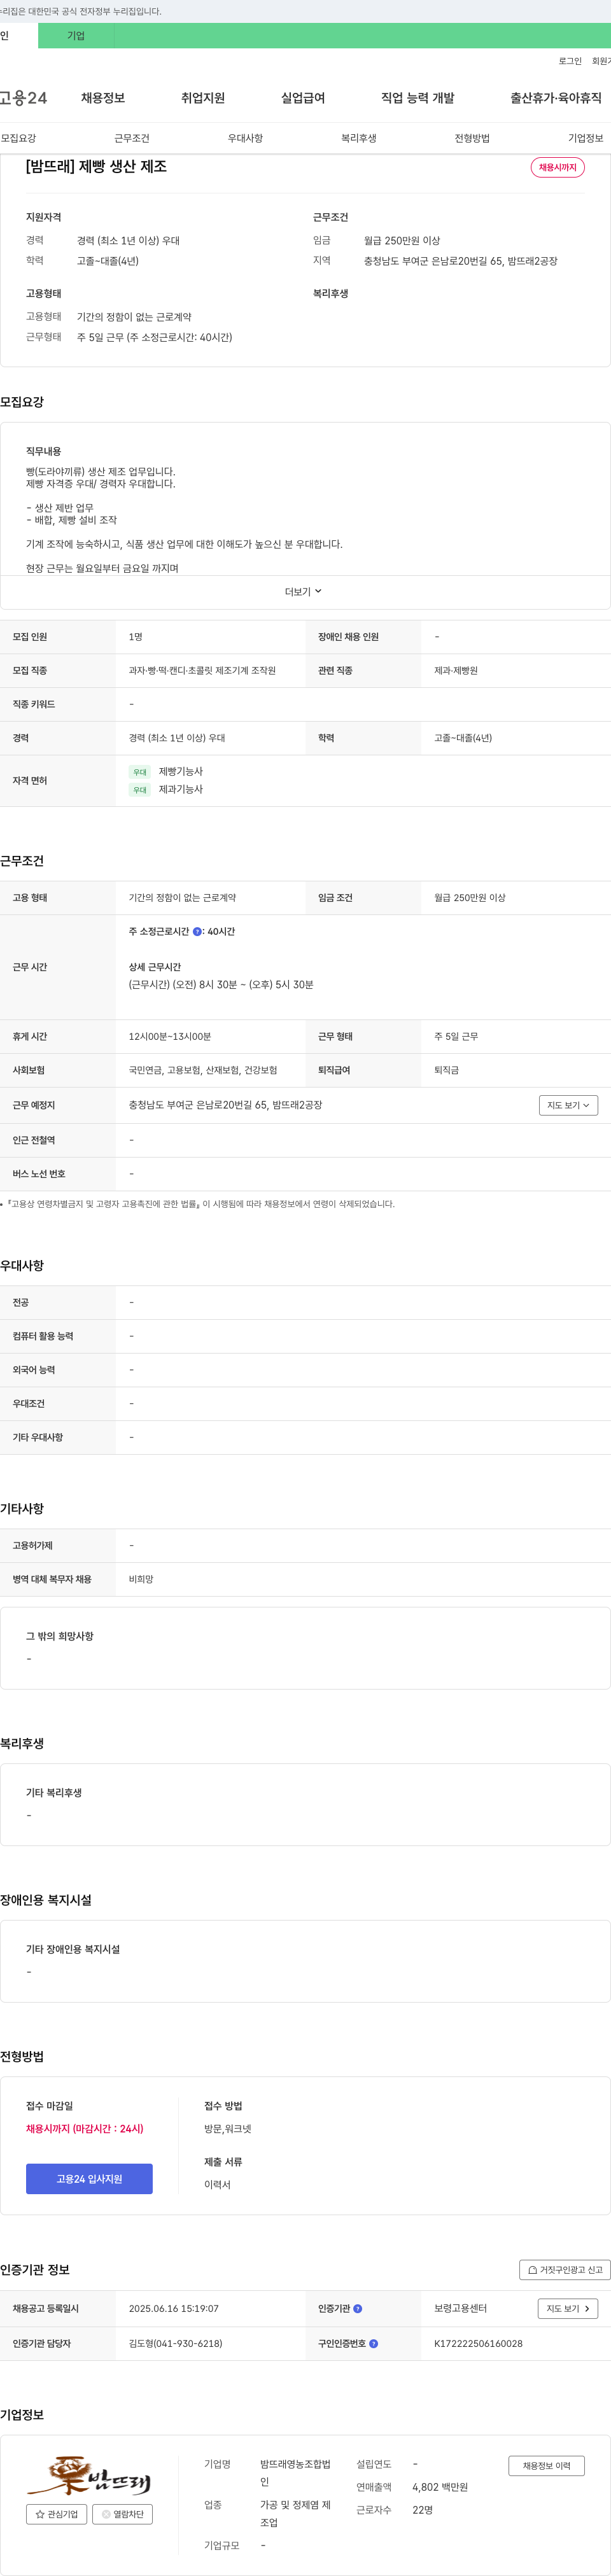Click company name 밤뜨래영농조합법인
This screenshot has height=2576, width=611.
coord(295,2472)
